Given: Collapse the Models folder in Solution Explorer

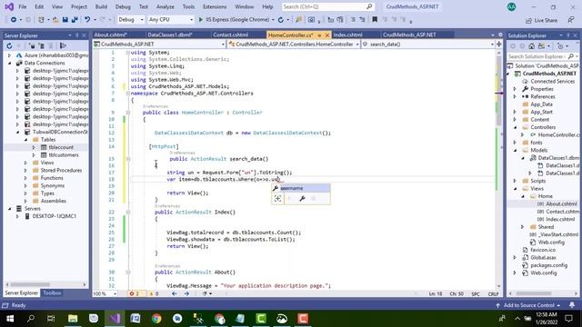Looking at the screenshot, I should click(x=516, y=150).
